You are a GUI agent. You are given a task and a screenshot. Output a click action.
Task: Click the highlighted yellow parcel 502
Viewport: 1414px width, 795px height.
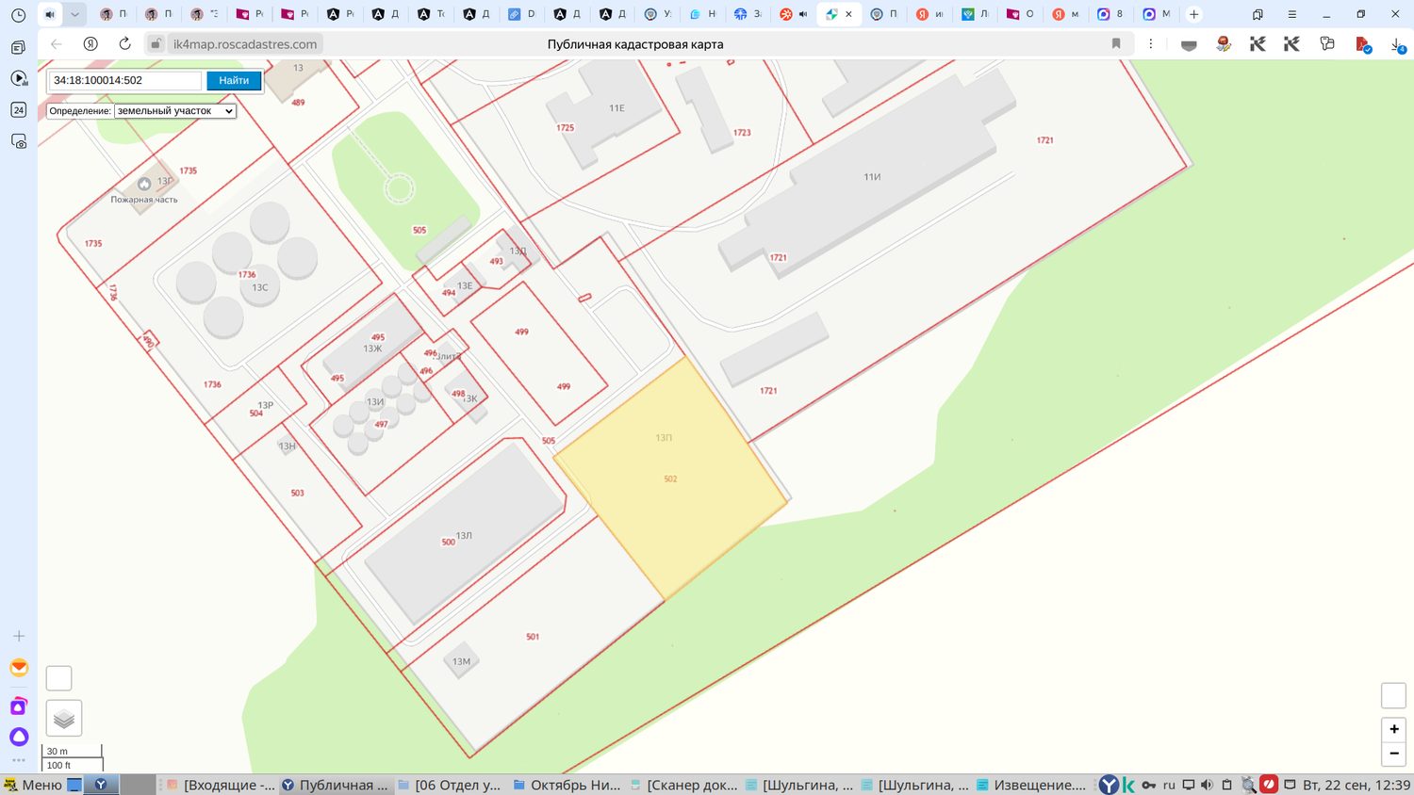coord(670,479)
